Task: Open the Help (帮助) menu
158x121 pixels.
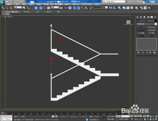Action: 98,4
